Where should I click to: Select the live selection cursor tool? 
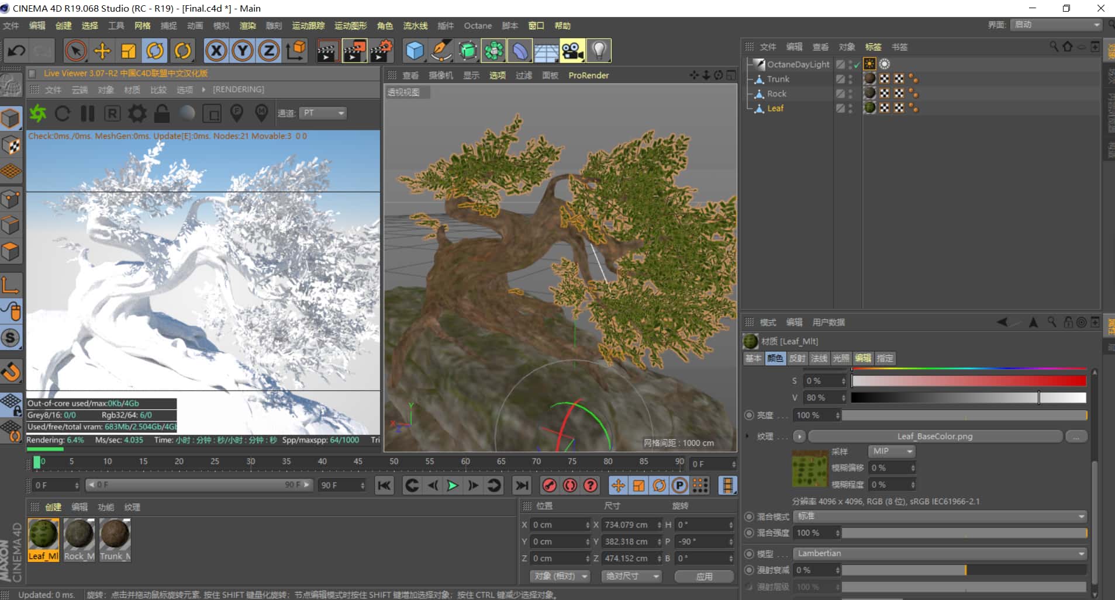(75, 51)
